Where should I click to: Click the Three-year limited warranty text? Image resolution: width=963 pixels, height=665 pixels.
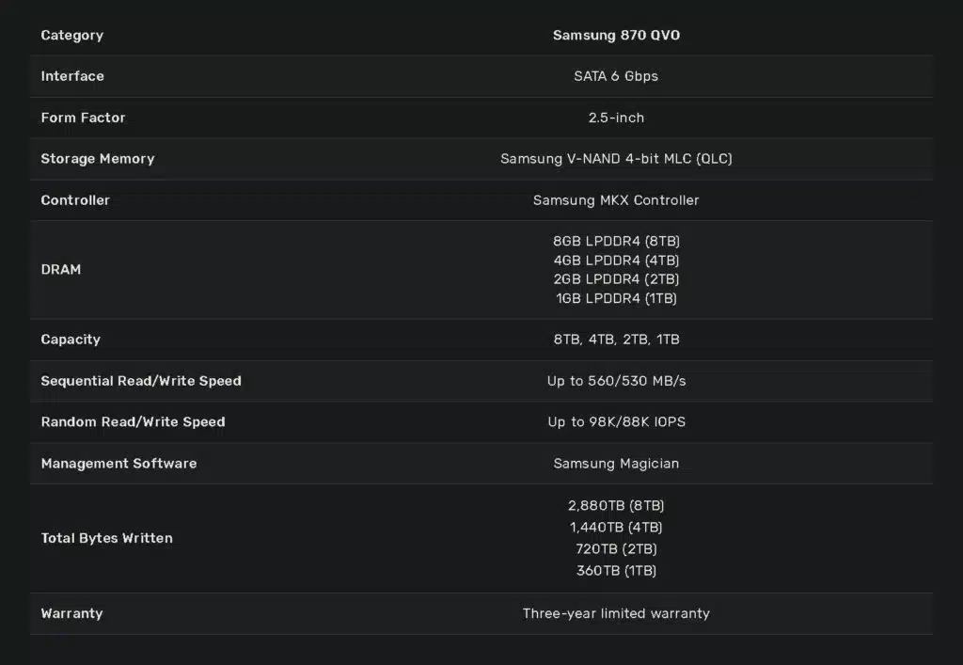pos(616,613)
